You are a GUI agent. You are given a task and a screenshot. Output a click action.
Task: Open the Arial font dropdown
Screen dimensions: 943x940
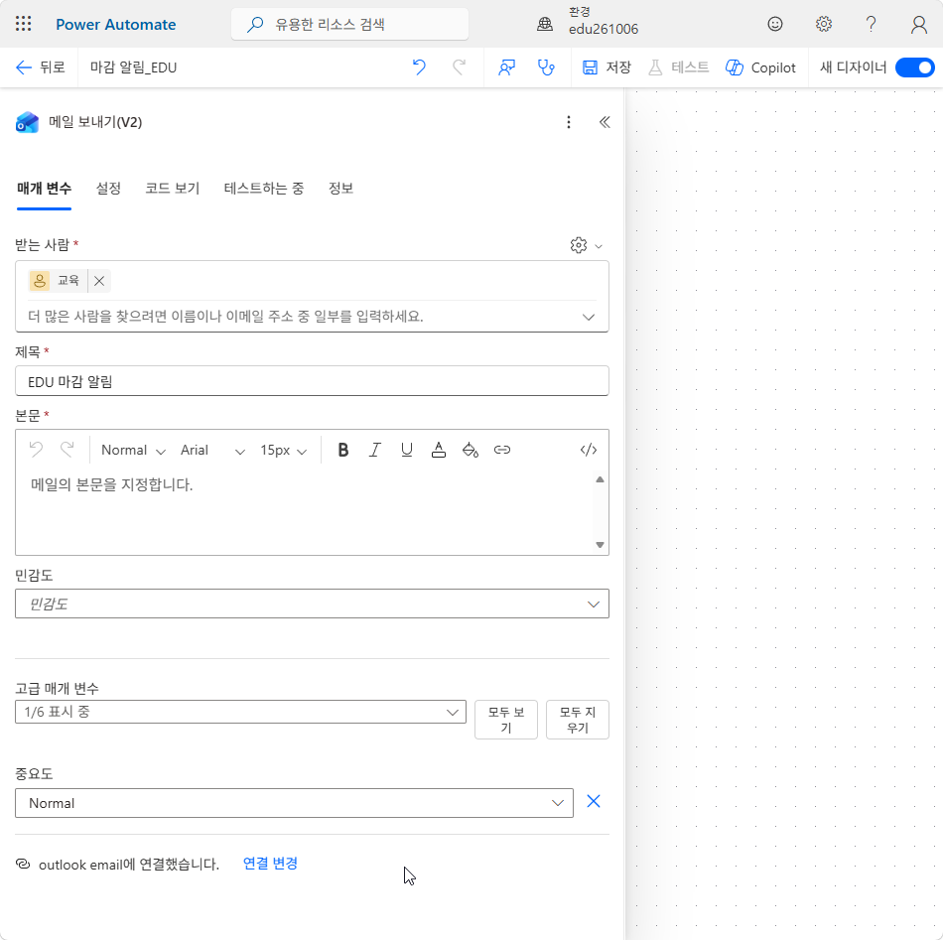tap(212, 451)
